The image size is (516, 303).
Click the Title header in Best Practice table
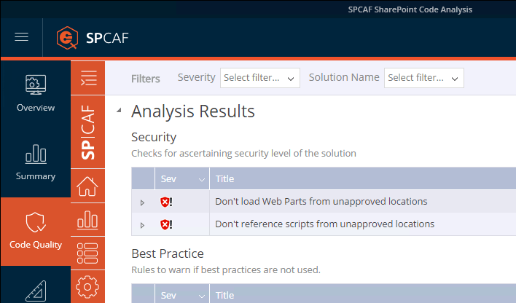(363, 294)
